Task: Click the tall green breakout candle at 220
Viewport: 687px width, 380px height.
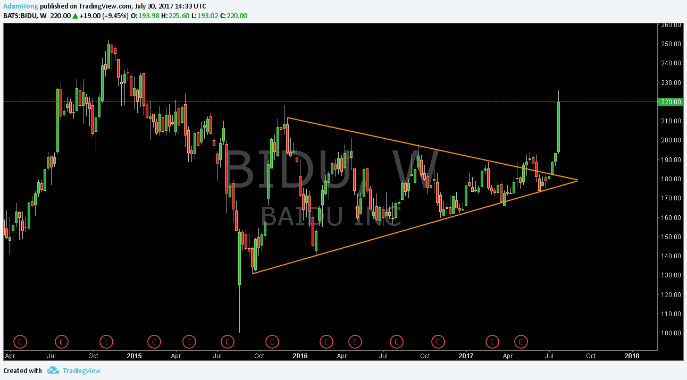Action: [x=559, y=126]
